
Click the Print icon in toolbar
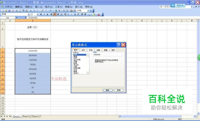(x=16, y=10)
